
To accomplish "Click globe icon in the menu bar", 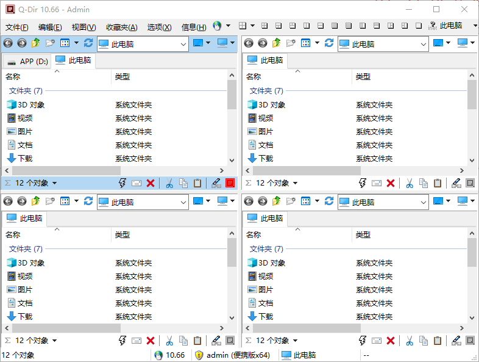I will [218, 26].
